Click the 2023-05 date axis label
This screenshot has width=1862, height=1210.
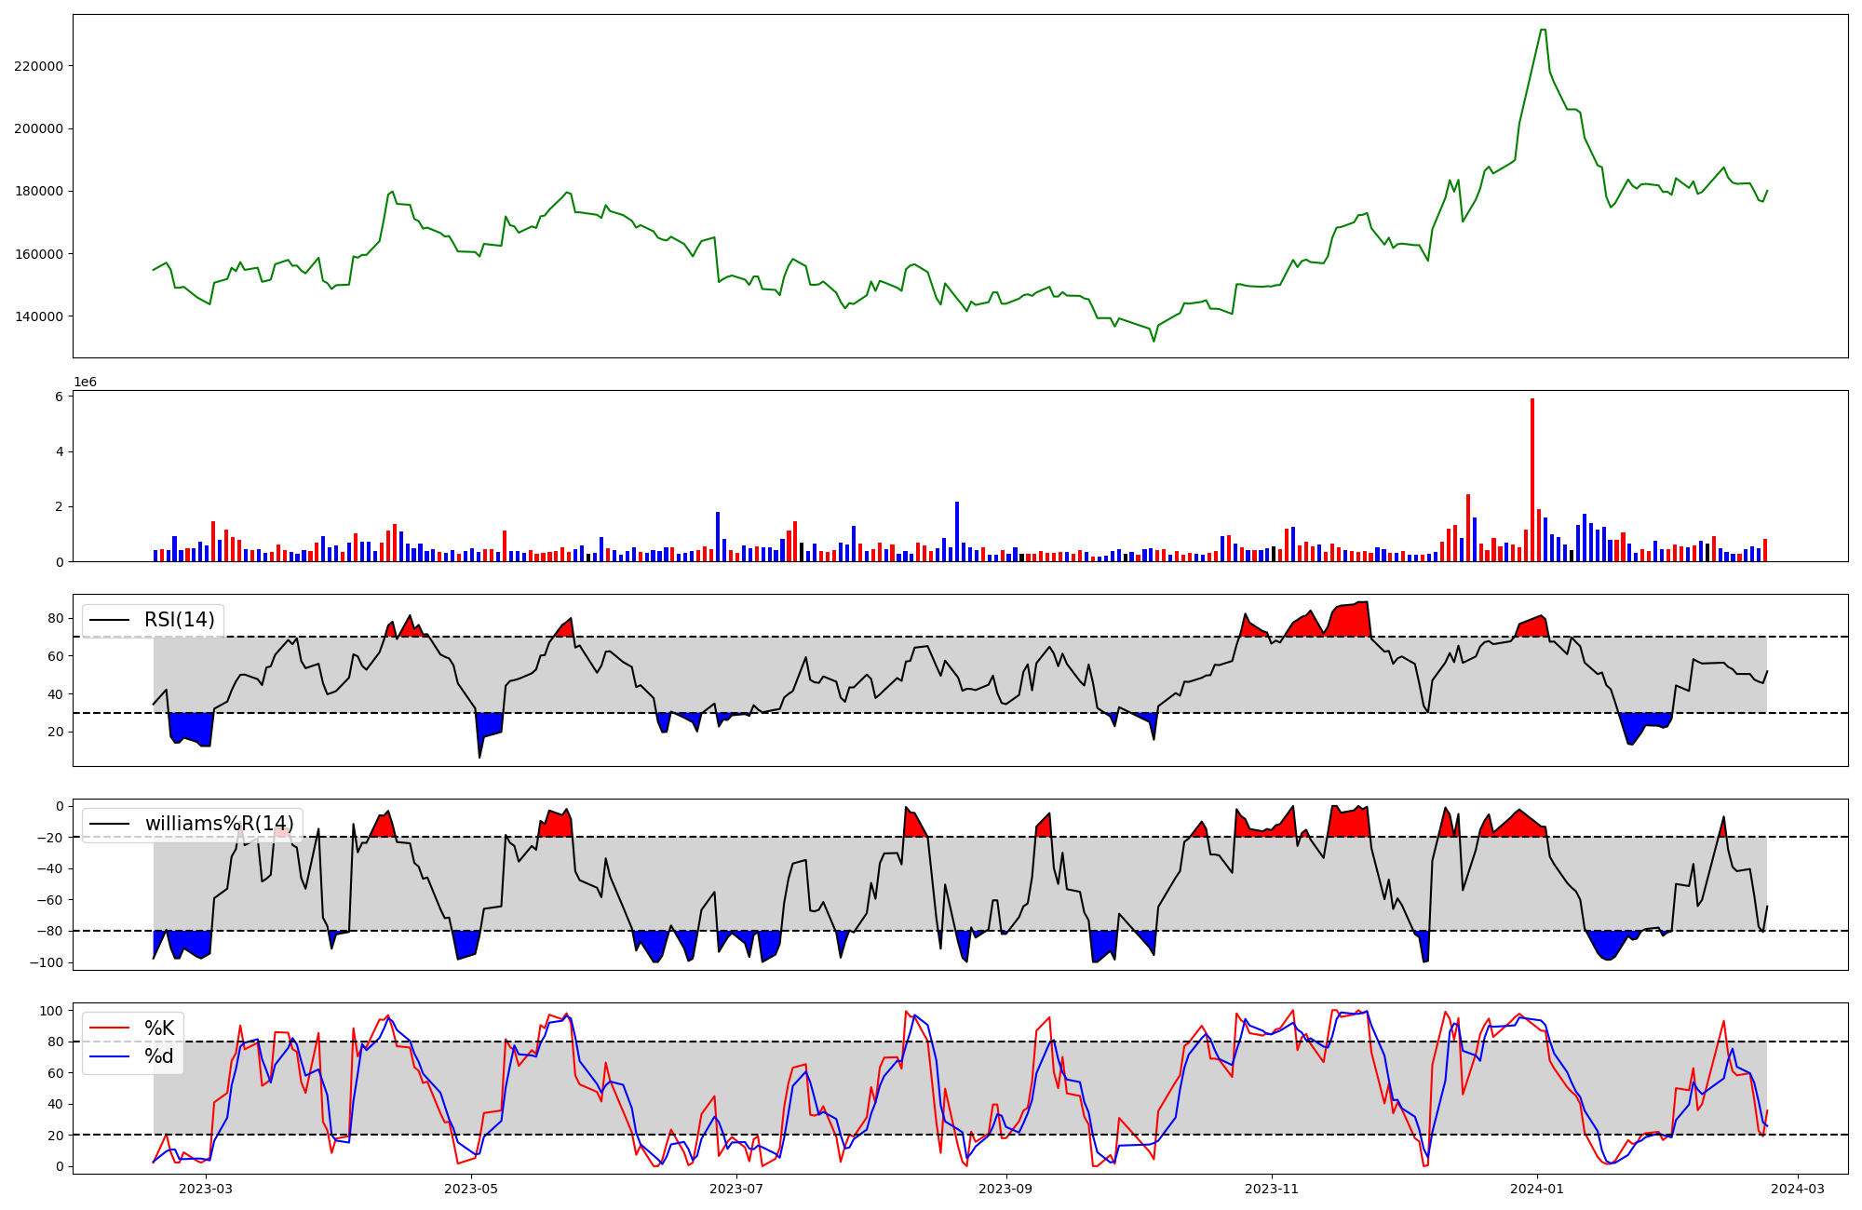471,1189
